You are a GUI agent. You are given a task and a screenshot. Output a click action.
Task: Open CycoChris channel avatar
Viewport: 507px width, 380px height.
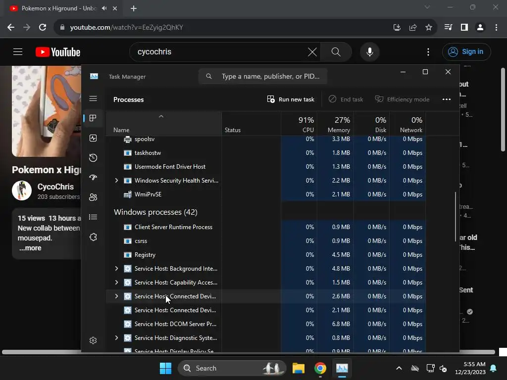(22, 190)
